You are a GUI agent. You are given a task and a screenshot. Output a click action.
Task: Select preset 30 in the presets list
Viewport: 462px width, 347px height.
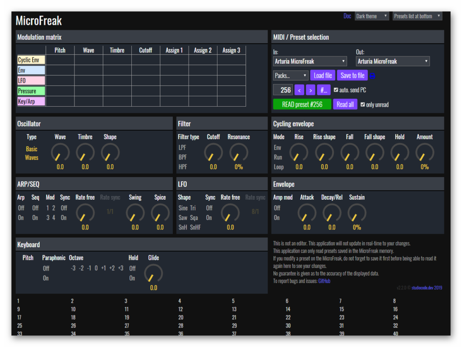click(288, 326)
